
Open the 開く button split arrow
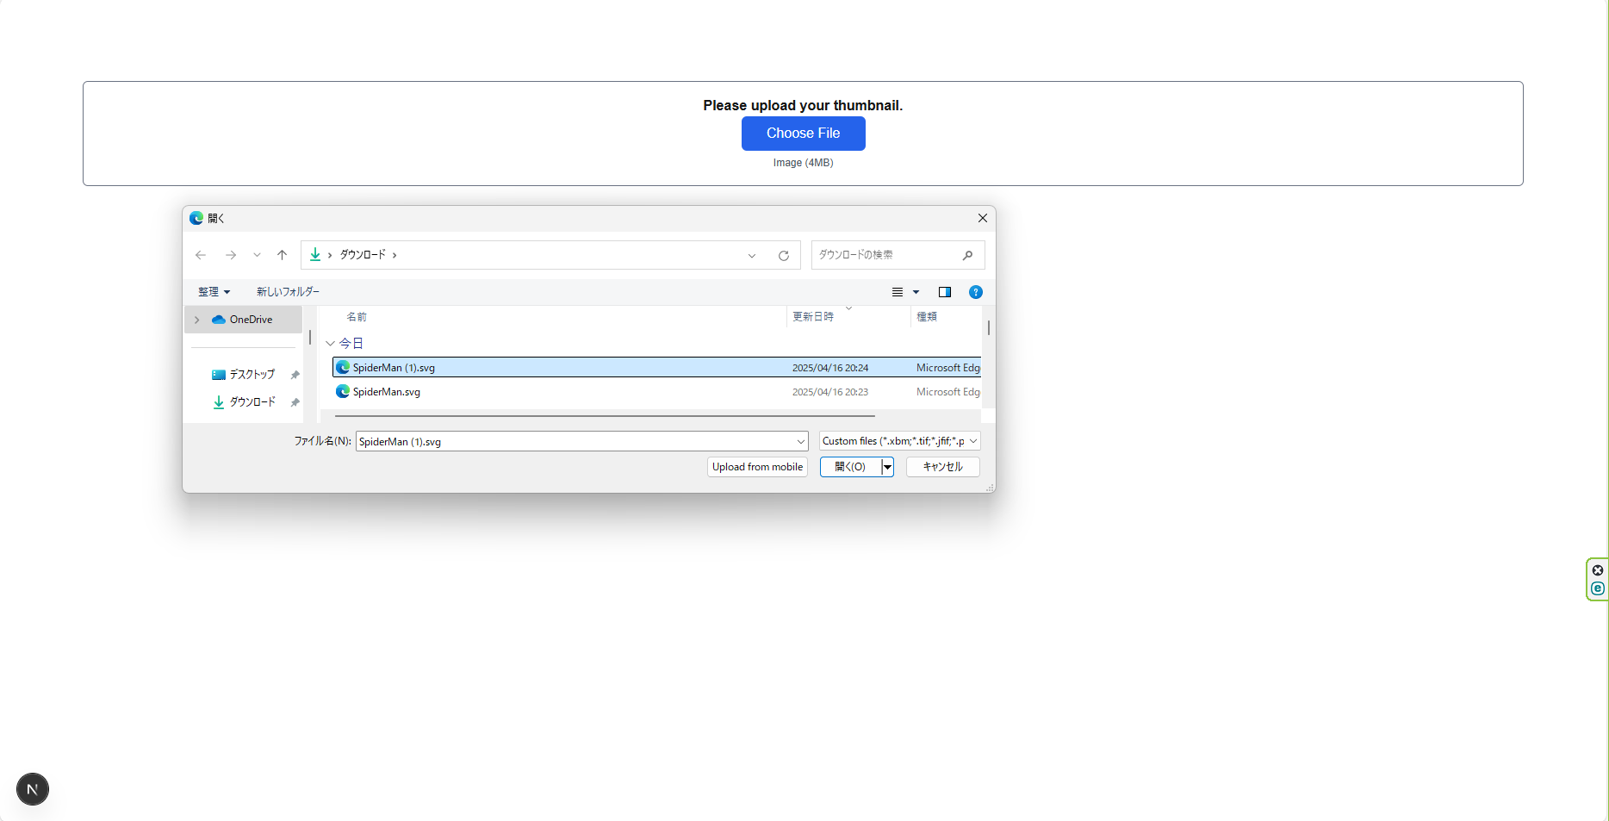(x=888, y=467)
